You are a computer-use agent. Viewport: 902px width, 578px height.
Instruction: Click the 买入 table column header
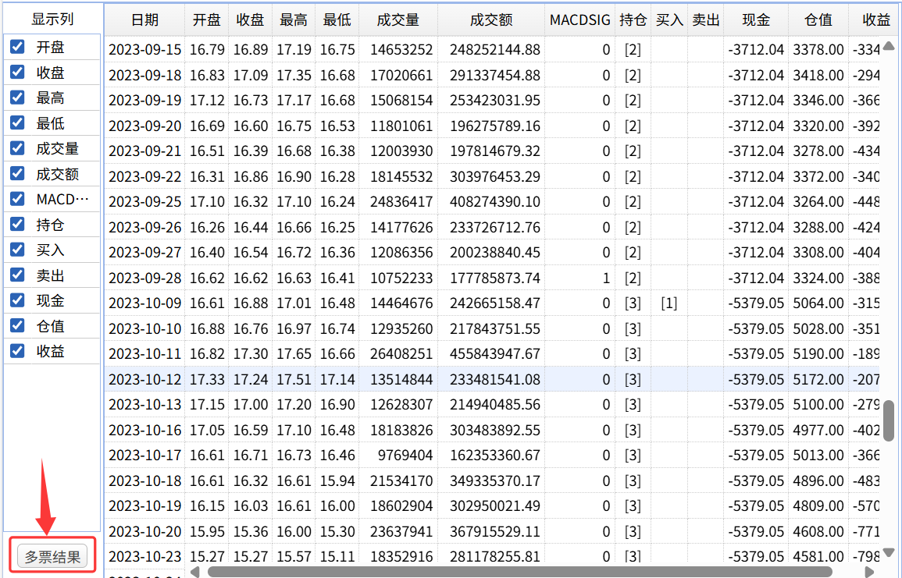point(669,20)
